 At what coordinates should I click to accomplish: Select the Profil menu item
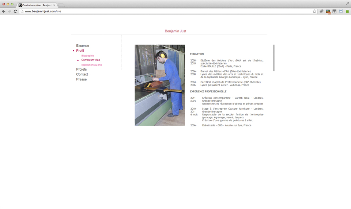coord(80,51)
